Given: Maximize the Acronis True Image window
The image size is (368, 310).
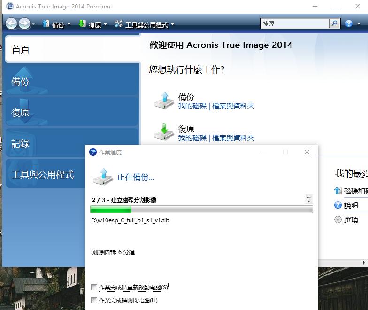Looking at the screenshot, I should [x=336, y=6].
